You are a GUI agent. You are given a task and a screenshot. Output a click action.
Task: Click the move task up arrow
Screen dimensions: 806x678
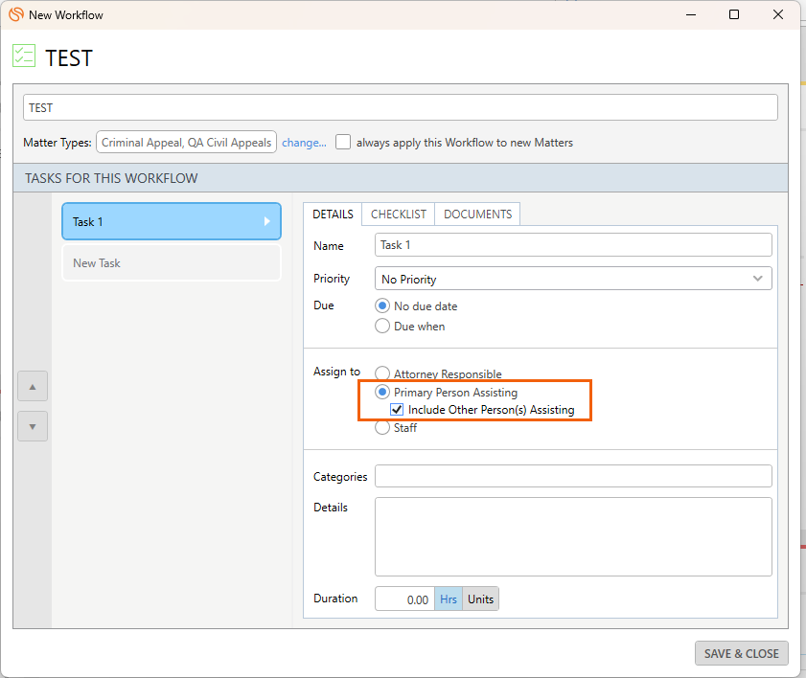point(33,388)
